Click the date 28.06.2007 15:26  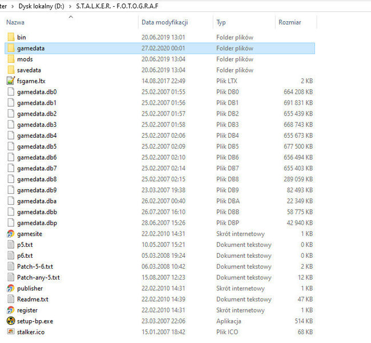tap(163, 222)
